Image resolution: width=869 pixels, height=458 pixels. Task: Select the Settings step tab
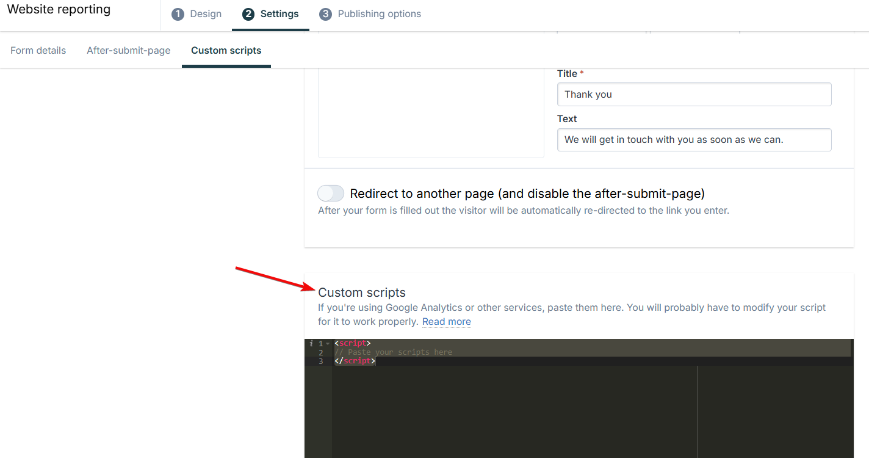270,14
